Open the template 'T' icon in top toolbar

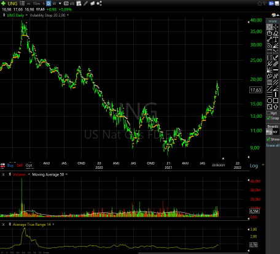(66, 4)
